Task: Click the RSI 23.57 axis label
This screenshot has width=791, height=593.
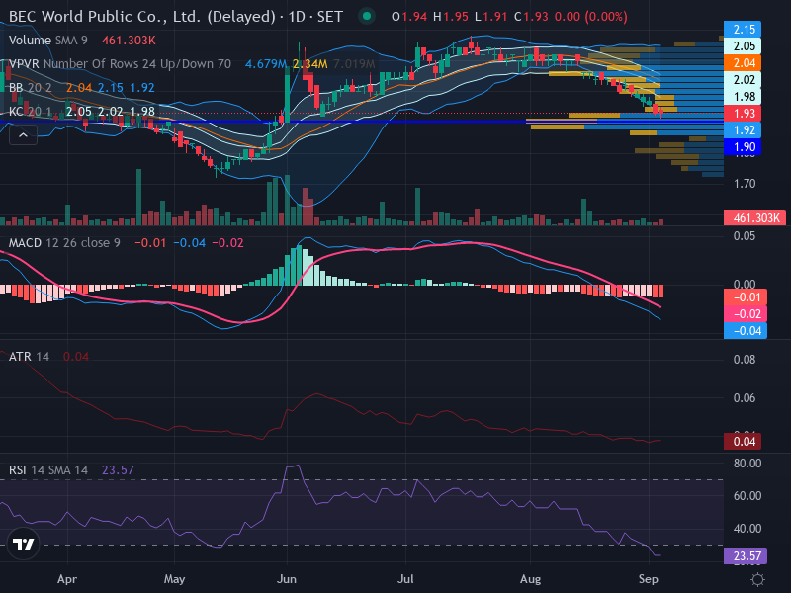Action: pyautogui.click(x=746, y=556)
